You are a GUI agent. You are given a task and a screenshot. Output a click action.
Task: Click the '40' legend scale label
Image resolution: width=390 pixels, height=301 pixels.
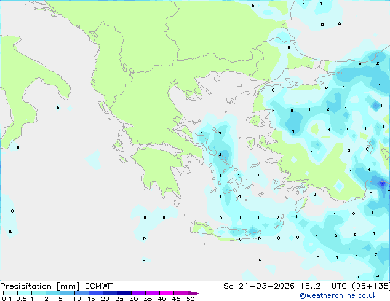[x=162, y=299]
